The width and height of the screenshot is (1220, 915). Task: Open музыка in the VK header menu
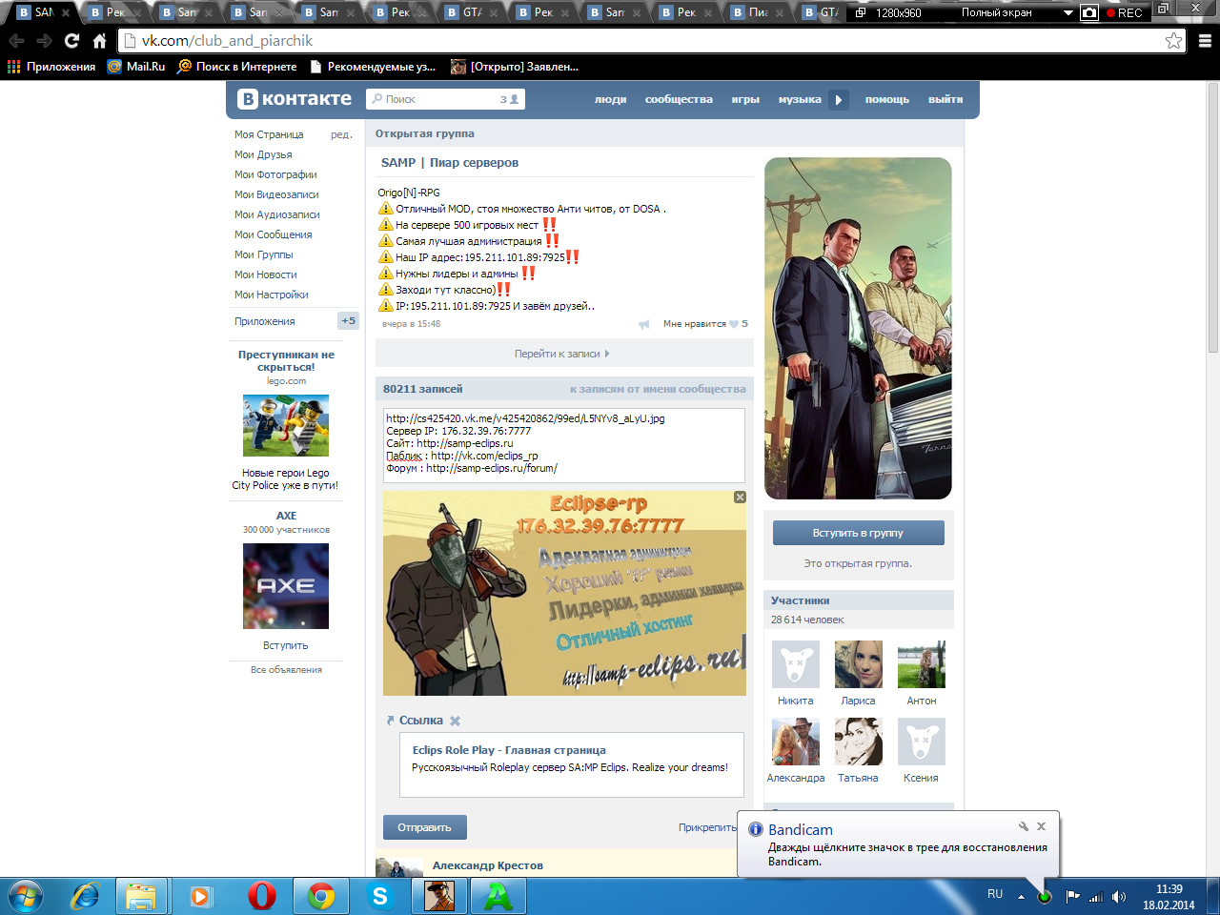click(x=800, y=99)
